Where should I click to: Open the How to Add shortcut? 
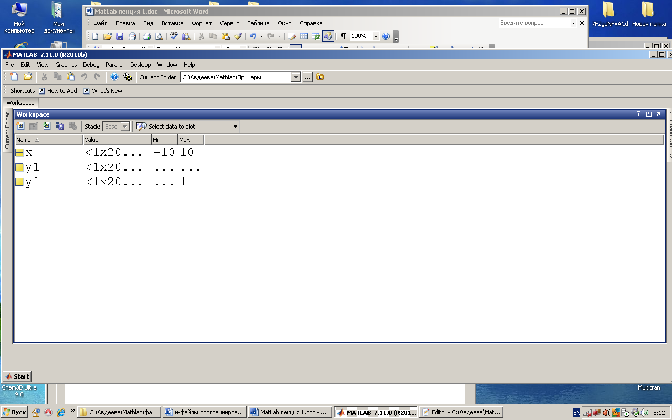point(58,91)
